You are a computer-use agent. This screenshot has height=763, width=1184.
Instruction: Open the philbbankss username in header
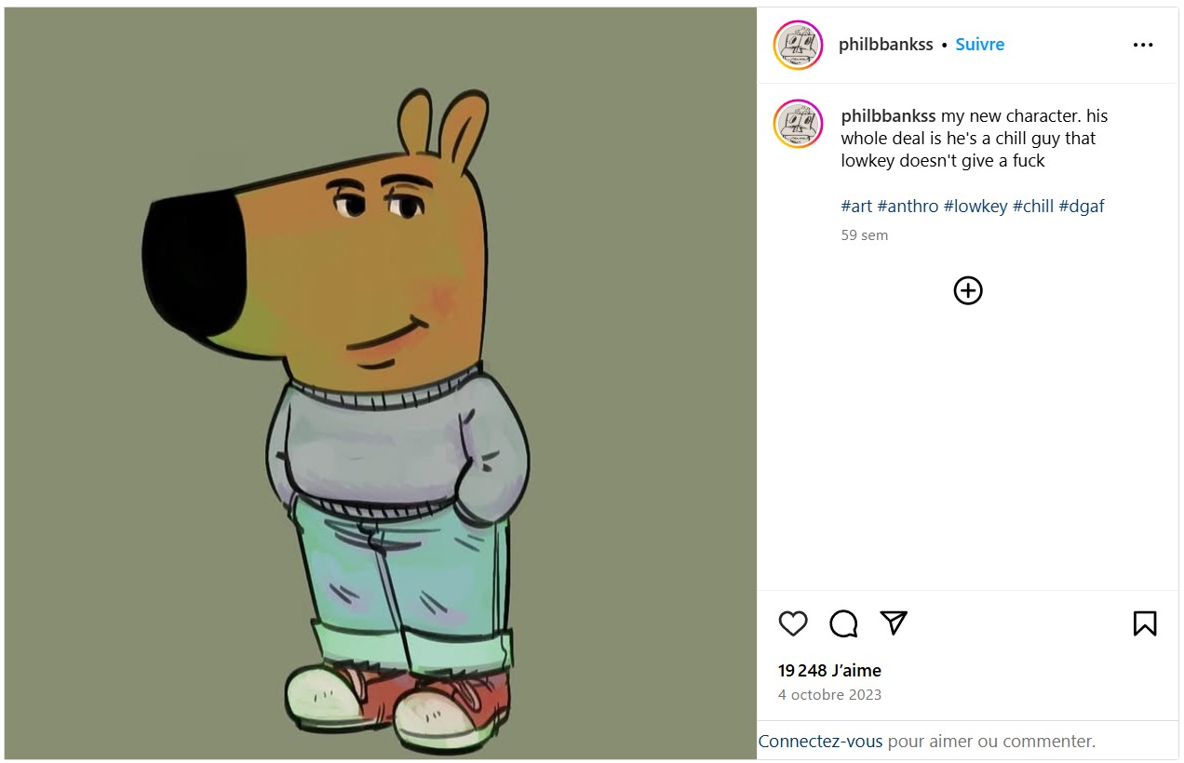[x=885, y=45]
